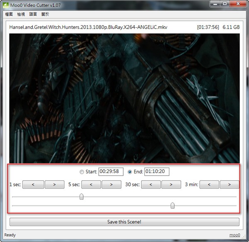Step forward 1 second with the > button
The image size is (249, 242).
point(53,184)
